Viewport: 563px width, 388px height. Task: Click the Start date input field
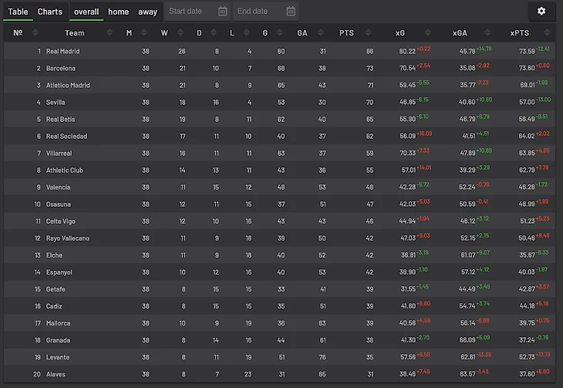click(188, 12)
